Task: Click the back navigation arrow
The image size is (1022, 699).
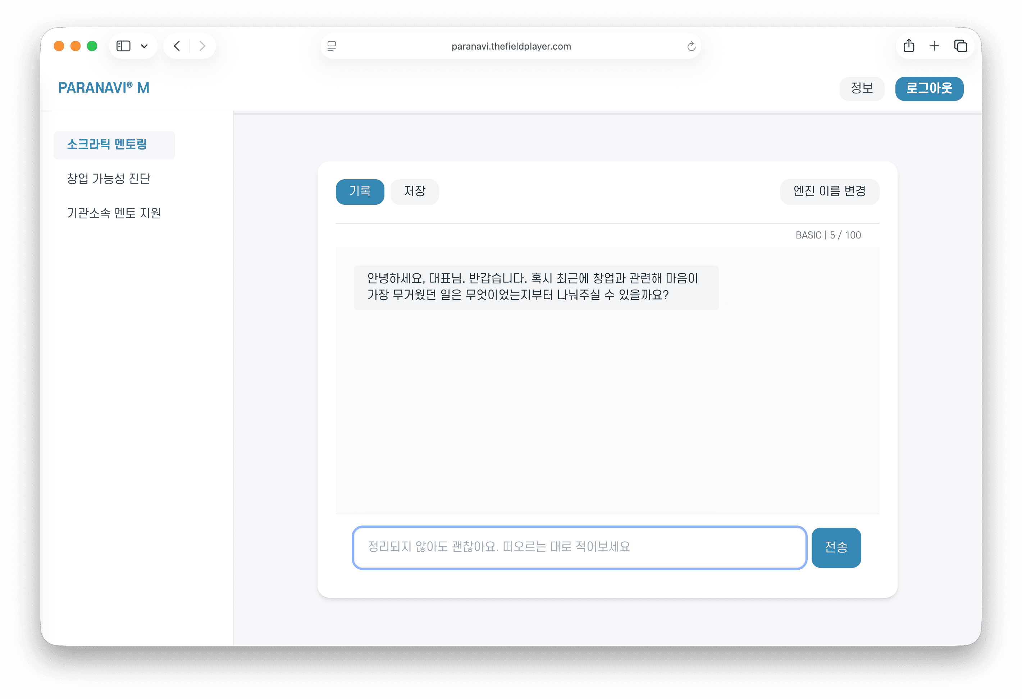Action: [x=177, y=46]
